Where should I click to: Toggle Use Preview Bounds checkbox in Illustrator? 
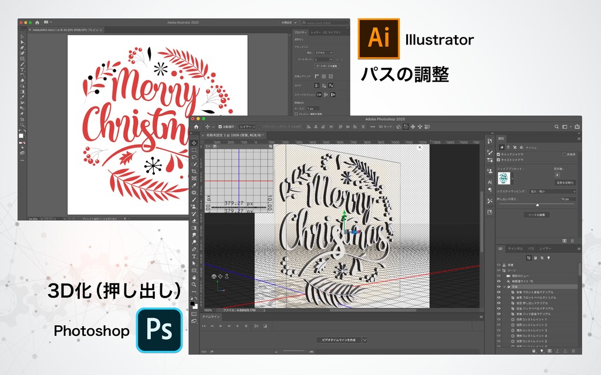coord(296,114)
